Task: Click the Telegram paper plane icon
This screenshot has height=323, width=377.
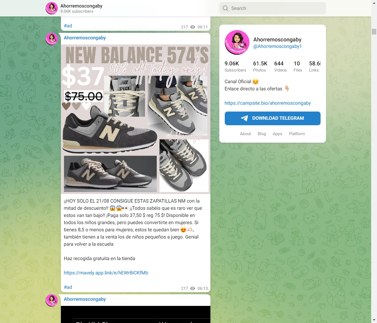Action: (x=244, y=118)
